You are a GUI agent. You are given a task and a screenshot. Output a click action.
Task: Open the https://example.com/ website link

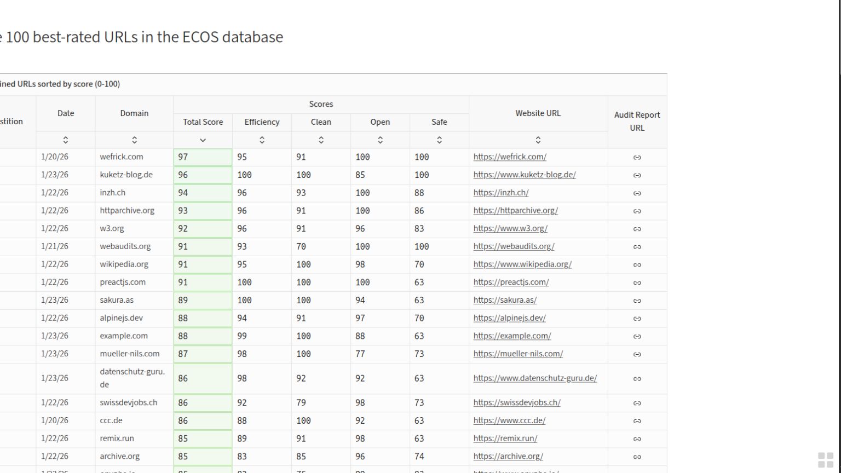[512, 336]
